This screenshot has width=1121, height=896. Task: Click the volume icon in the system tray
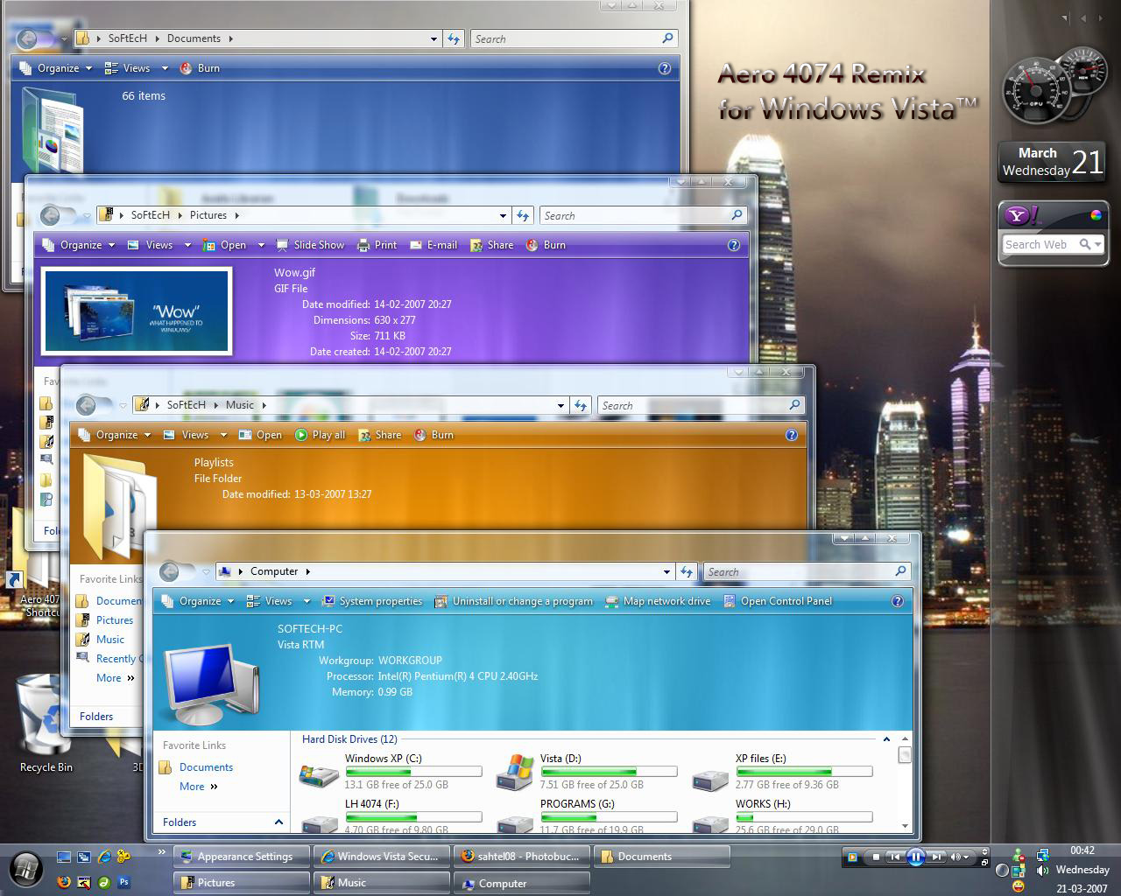click(1042, 871)
